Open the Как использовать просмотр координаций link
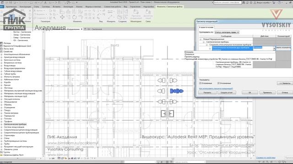 (x=216, y=88)
